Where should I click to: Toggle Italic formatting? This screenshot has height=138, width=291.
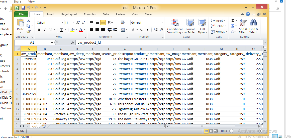click(45, 30)
